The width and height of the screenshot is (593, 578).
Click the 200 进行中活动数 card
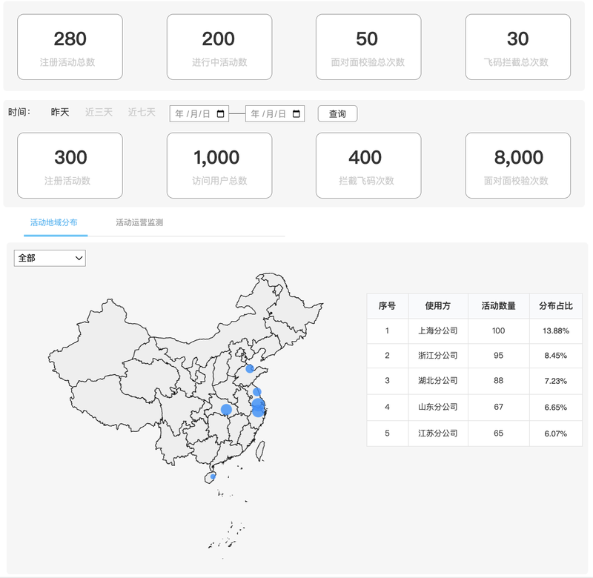219,47
